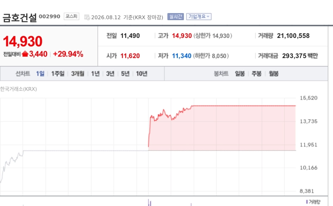Open the 월봉 monthly candle chart
This screenshot has height=206, width=333.
pyautogui.click(x=274, y=74)
